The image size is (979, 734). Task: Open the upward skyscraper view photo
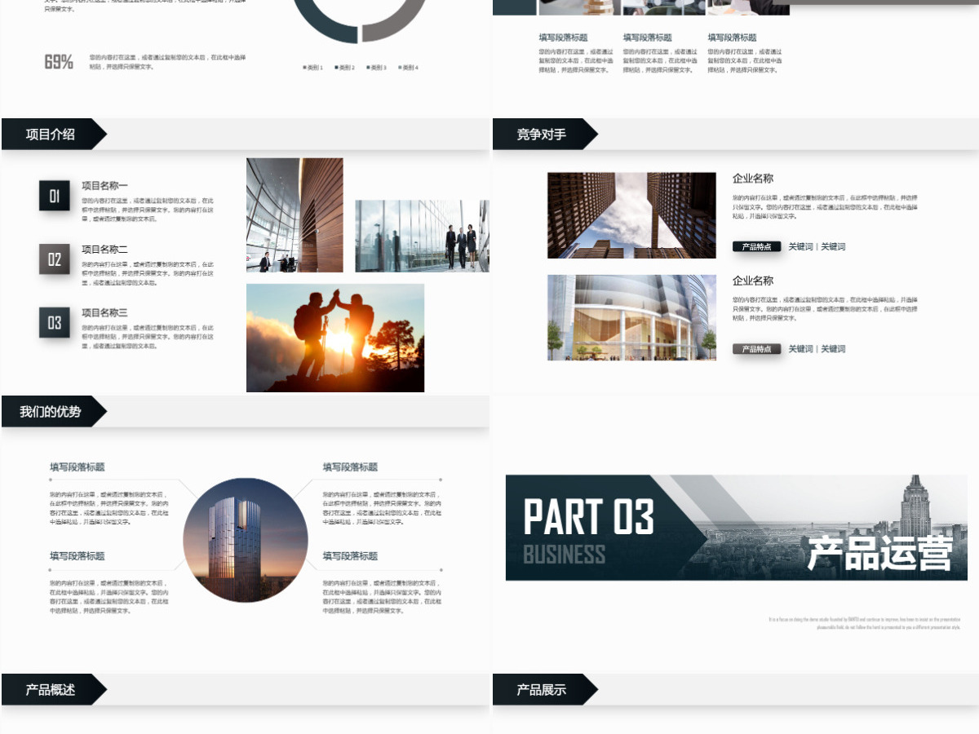coord(631,215)
